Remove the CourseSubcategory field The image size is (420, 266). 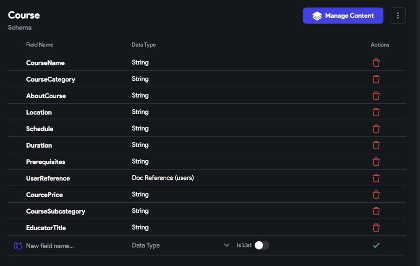point(376,211)
